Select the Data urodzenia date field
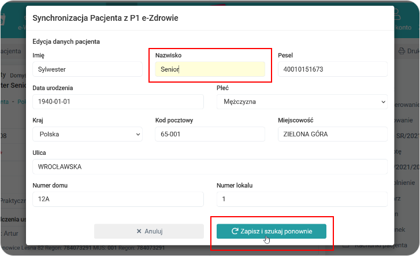Image resolution: width=420 pixels, height=256 pixels. point(118,102)
